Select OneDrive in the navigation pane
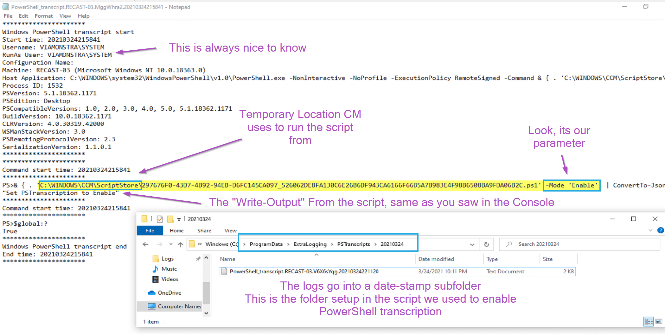665x334 pixels. click(169, 293)
